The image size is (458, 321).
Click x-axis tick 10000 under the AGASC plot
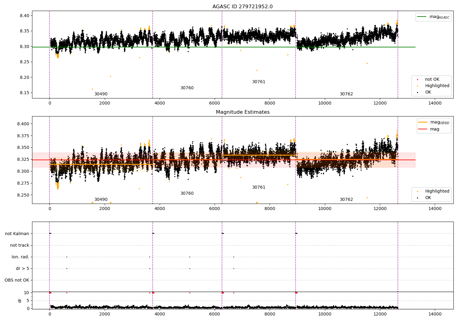point(325,103)
